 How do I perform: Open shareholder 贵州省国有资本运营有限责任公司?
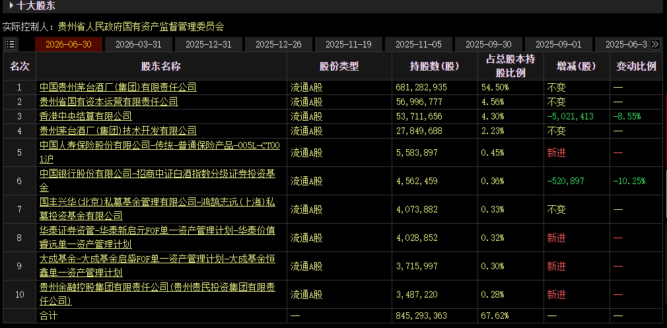click(x=109, y=102)
